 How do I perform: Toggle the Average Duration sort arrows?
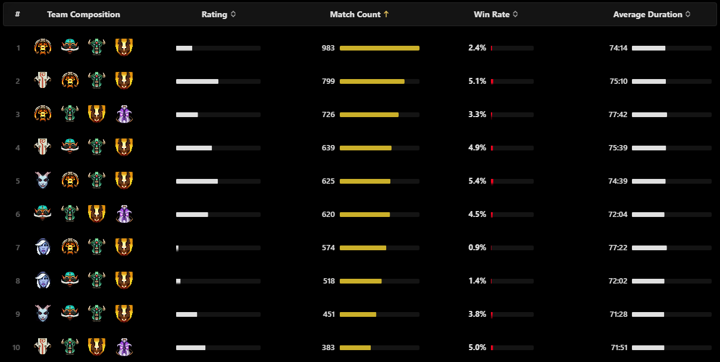pyautogui.click(x=688, y=14)
